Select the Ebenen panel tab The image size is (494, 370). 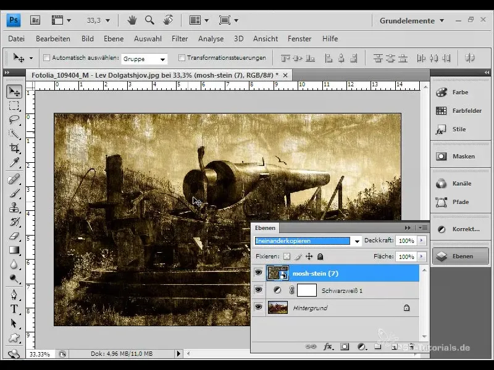[x=265, y=228]
